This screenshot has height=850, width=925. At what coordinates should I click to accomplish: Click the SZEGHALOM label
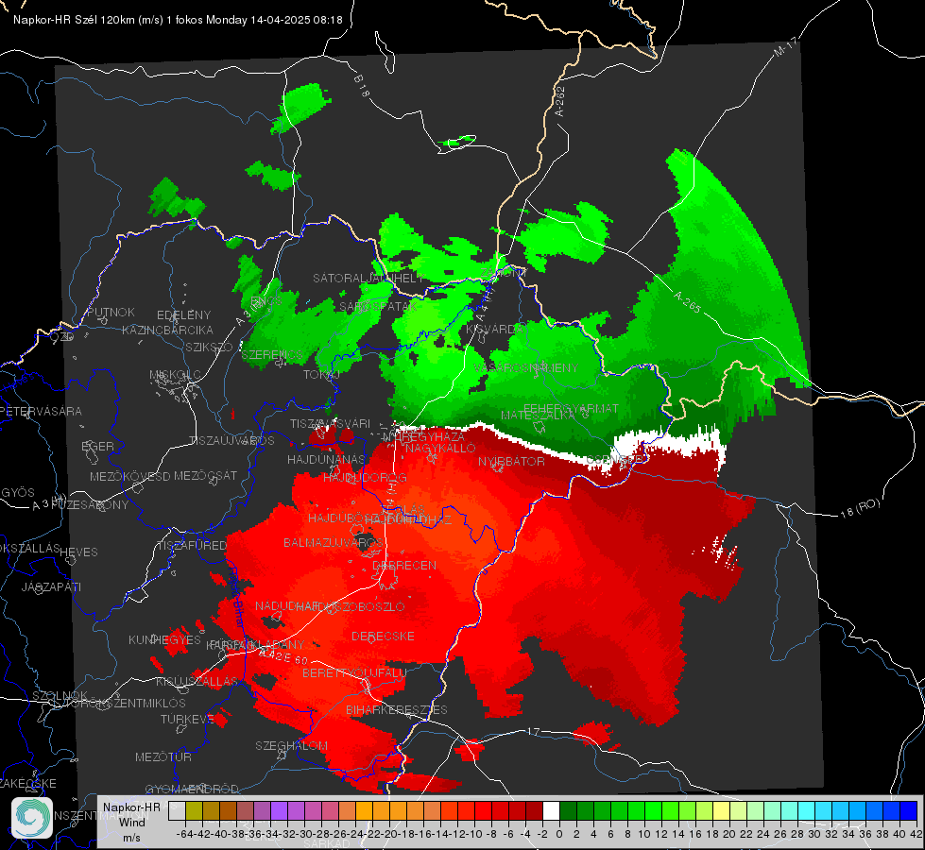pos(291,745)
